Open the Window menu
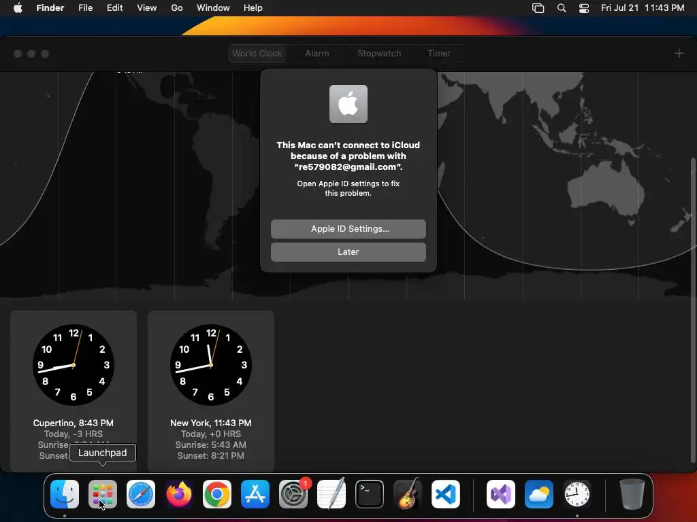697x522 pixels. (213, 8)
